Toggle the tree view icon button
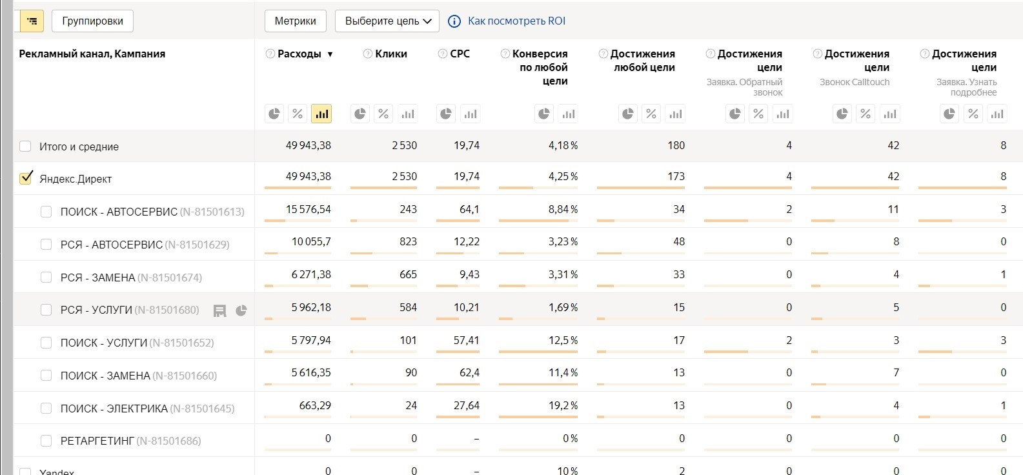Screen dimensions: 1023x475 (31, 21)
